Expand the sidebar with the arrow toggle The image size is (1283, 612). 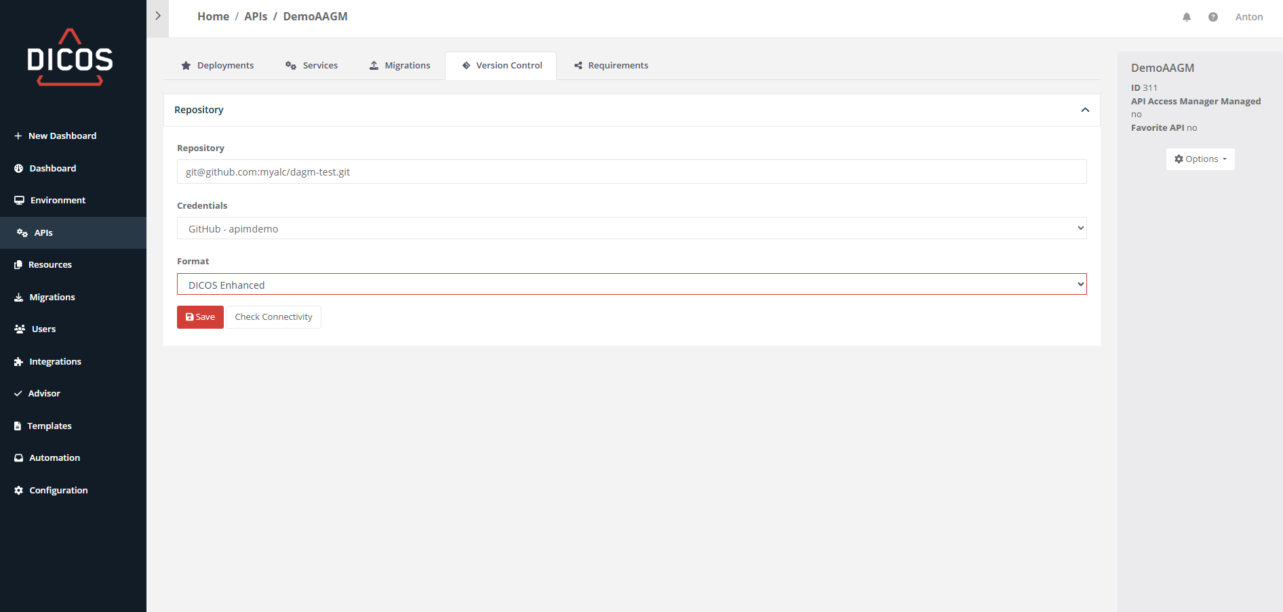157,16
